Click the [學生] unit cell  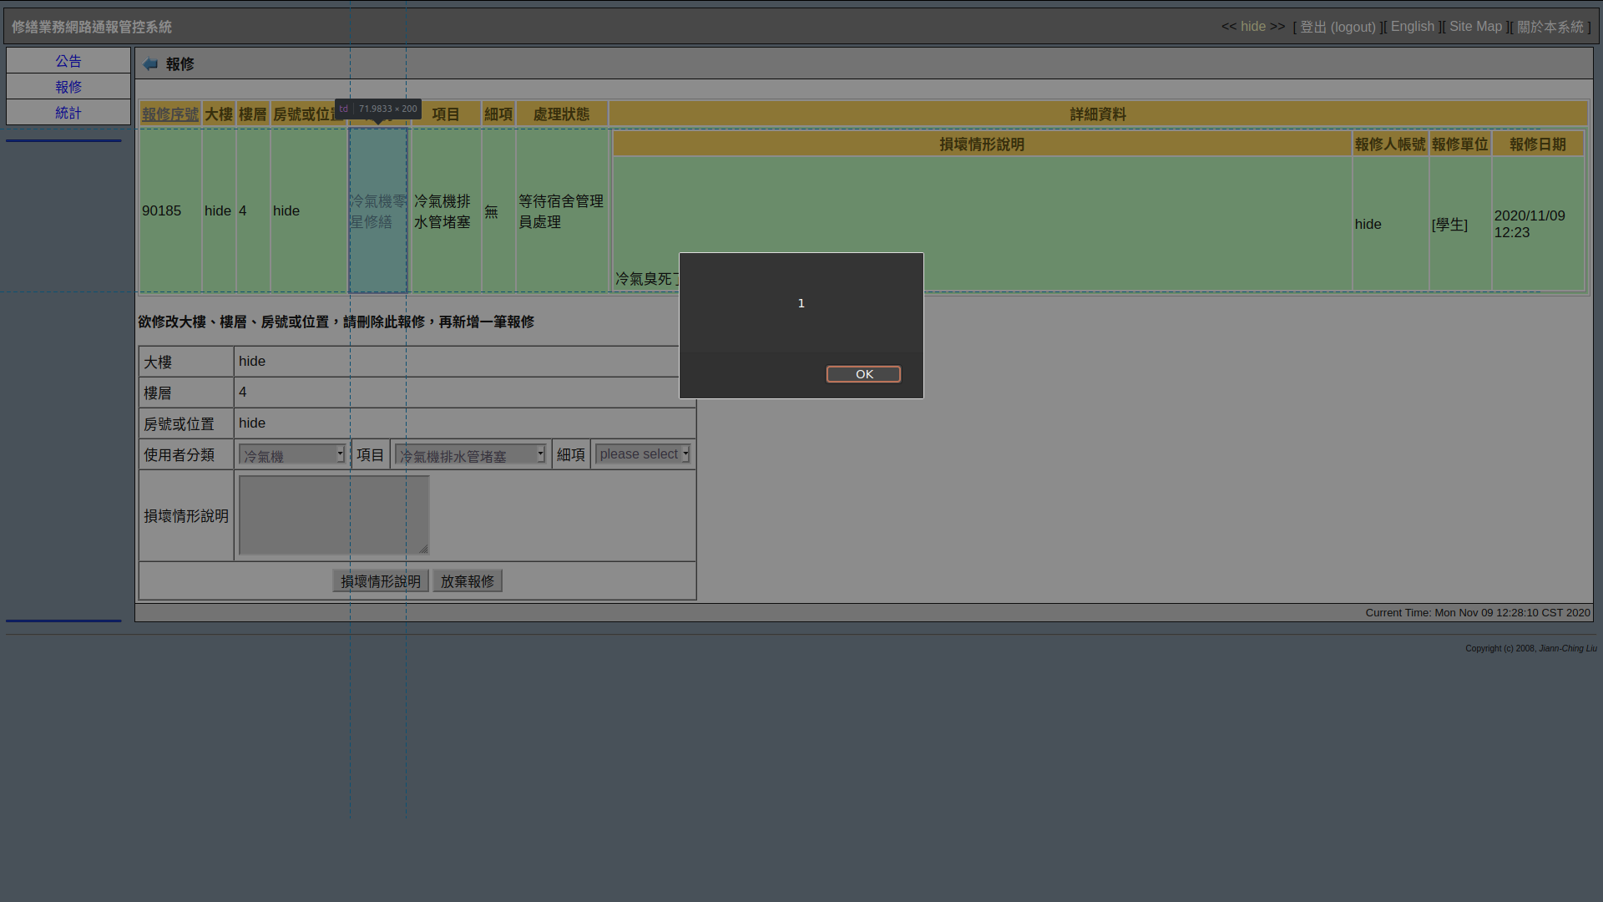coord(1460,224)
